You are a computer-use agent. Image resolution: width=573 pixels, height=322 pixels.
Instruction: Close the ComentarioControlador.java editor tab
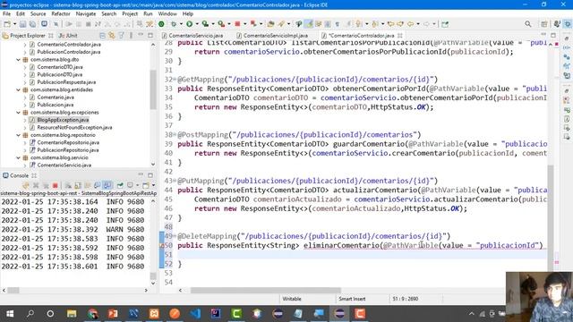click(x=400, y=36)
